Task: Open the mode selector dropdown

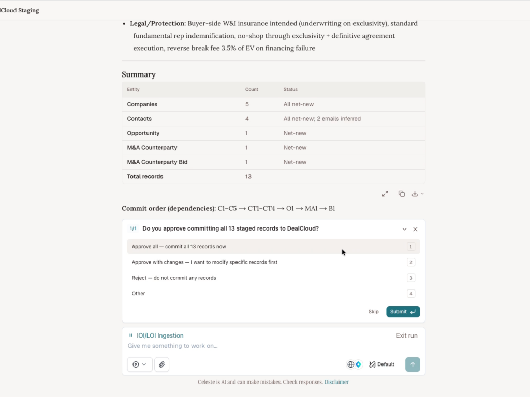Action: coord(140,364)
